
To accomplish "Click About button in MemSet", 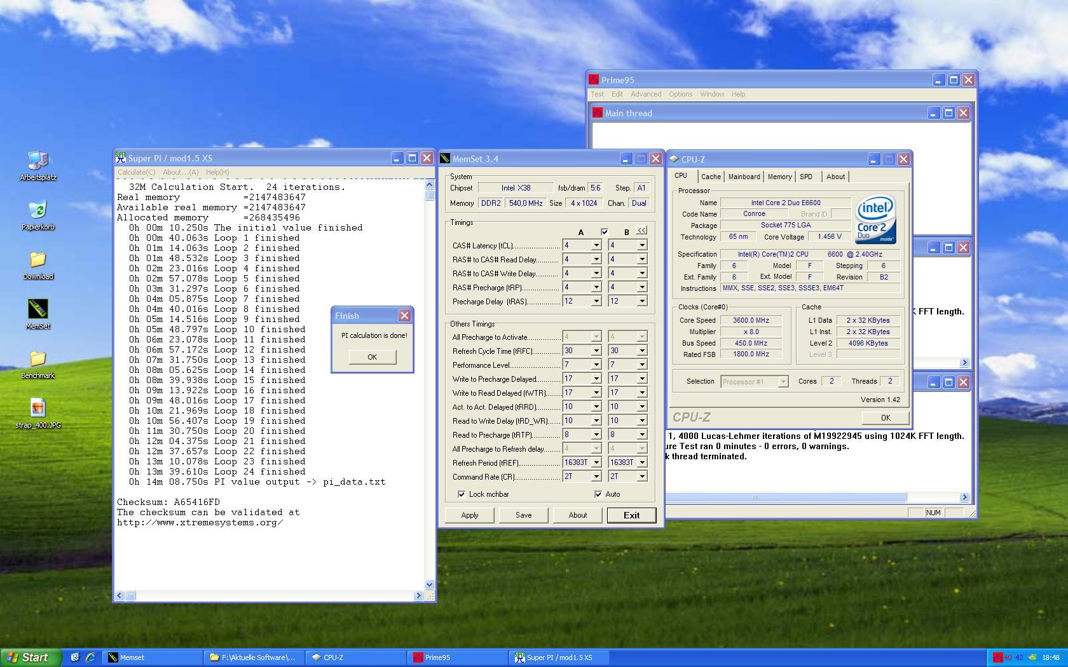I will [x=578, y=515].
